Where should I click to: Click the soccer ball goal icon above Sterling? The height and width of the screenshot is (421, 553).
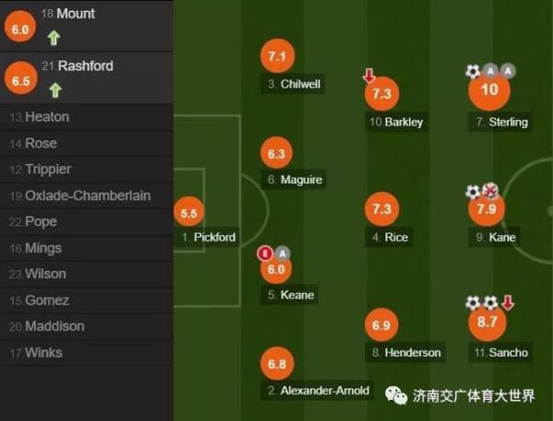point(473,71)
